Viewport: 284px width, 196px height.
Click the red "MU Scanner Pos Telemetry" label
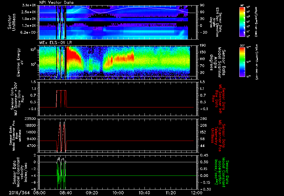pos(219,136)
